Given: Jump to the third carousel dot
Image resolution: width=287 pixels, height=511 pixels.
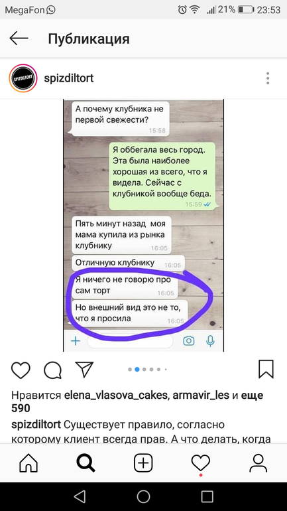Looking at the screenshot, I should tap(144, 370).
